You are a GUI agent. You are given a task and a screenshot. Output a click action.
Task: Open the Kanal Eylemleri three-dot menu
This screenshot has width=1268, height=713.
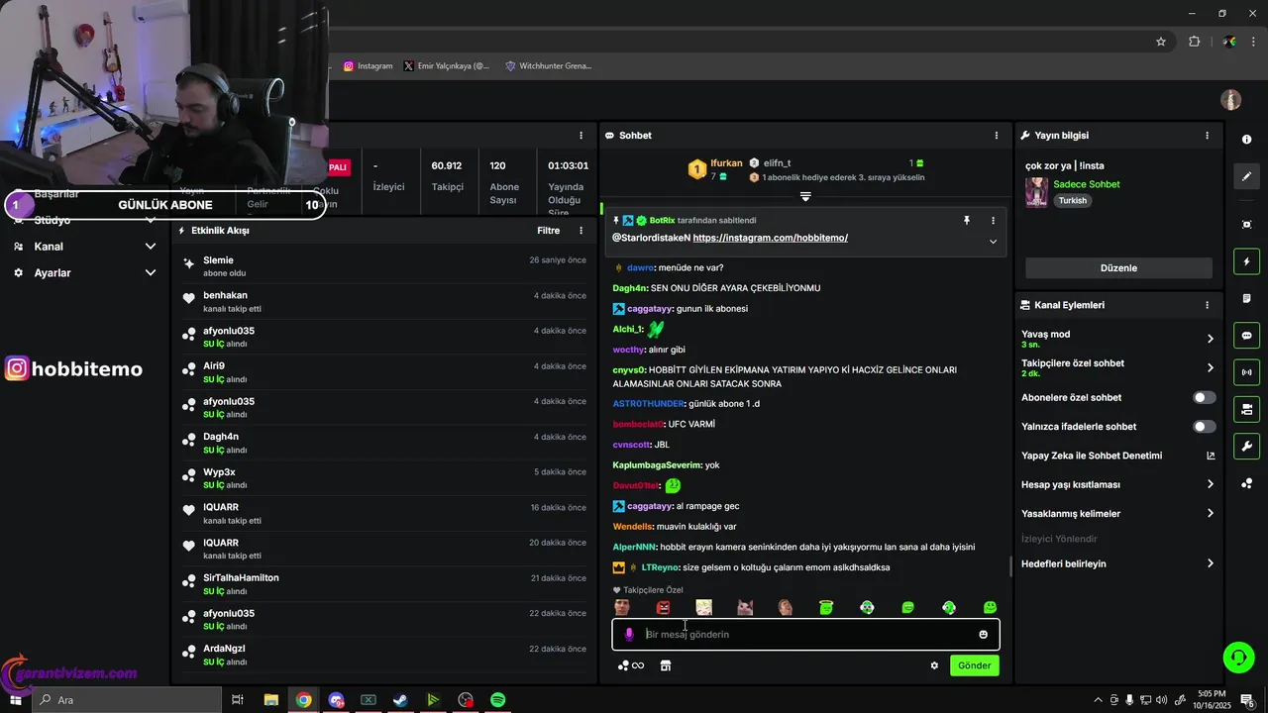pos(1207,305)
